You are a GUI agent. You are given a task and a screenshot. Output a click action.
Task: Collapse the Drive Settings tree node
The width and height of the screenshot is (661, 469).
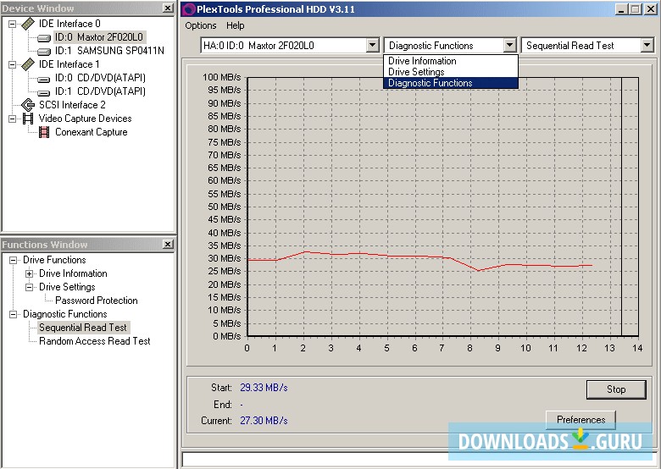tap(29, 287)
